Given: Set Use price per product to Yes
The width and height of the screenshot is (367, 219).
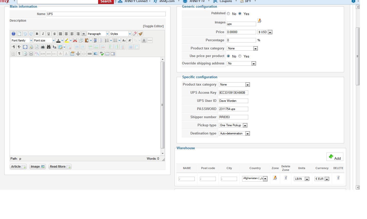Looking at the screenshot, I should tap(240, 56).
